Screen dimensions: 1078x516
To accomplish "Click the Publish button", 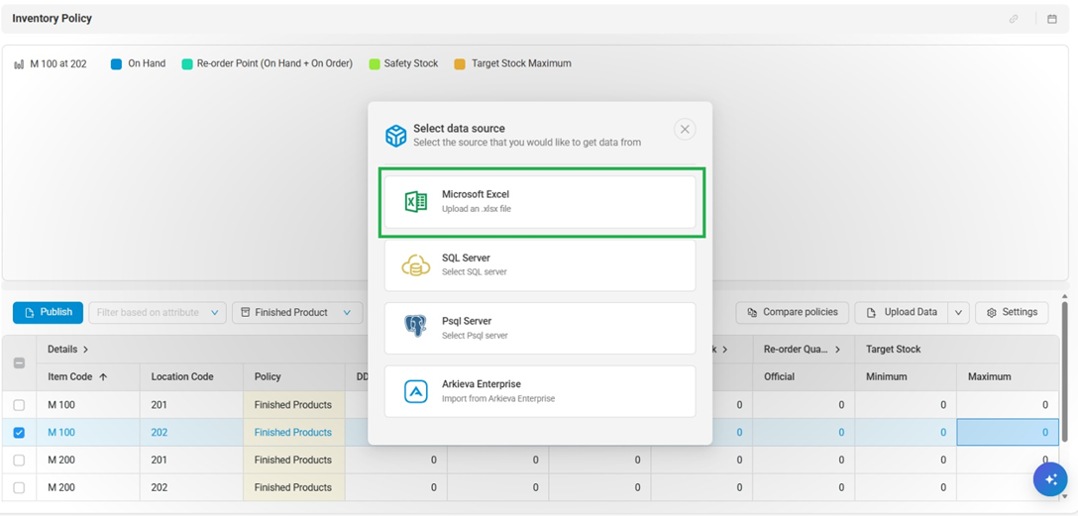I will click(x=48, y=313).
